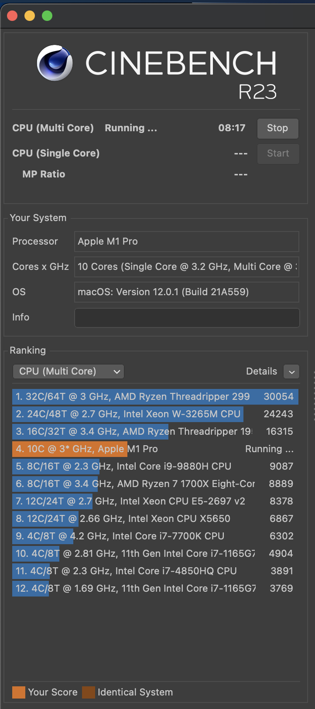Click the orange Your Score color swatch
This screenshot has height=709, width=315.
[x=19, y=692]
